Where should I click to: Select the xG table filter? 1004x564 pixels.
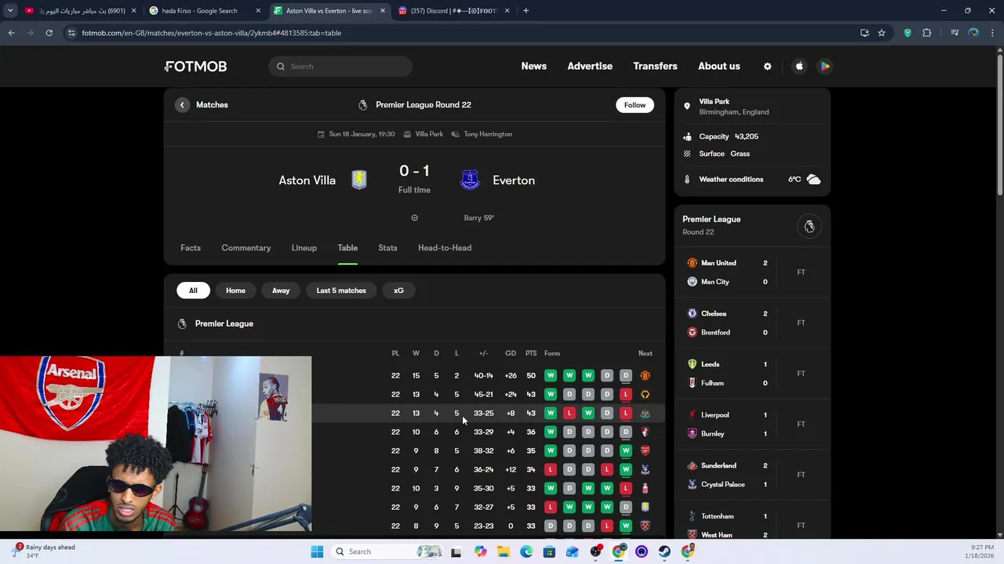(x=398, y=291)
